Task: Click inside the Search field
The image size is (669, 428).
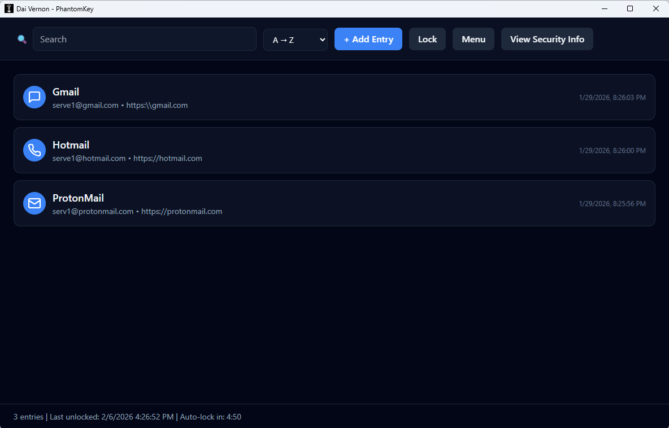Action: (144, 39)
